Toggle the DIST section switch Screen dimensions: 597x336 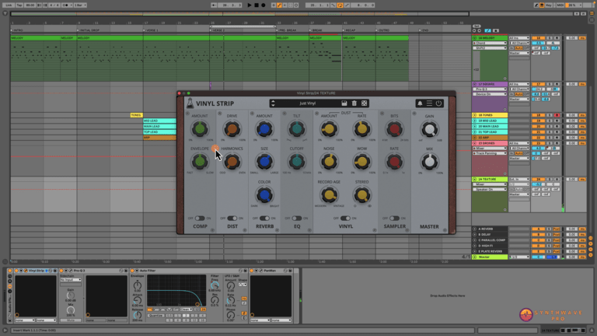point(232,219)
